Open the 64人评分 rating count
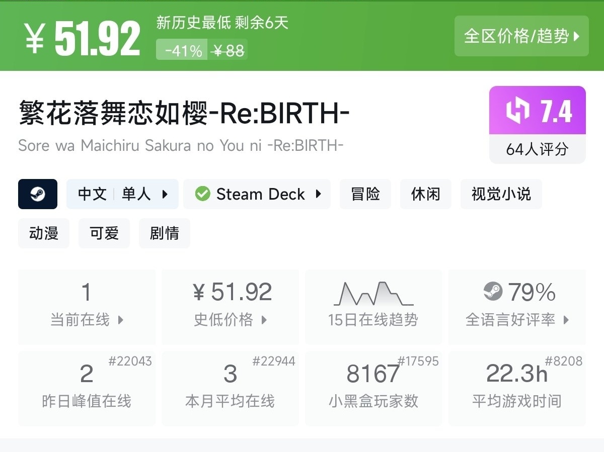Viewport: 604px width, 452px height. click(x=537, y=149)
